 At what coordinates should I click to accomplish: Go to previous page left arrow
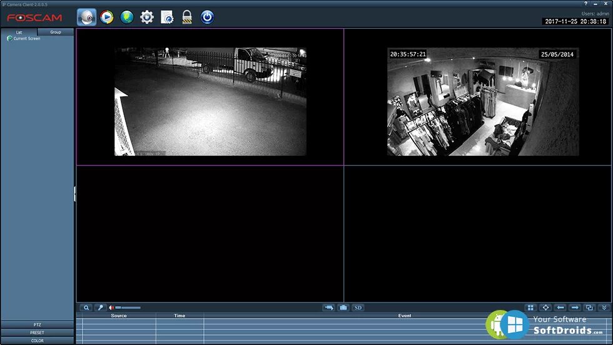coord(560,308)
